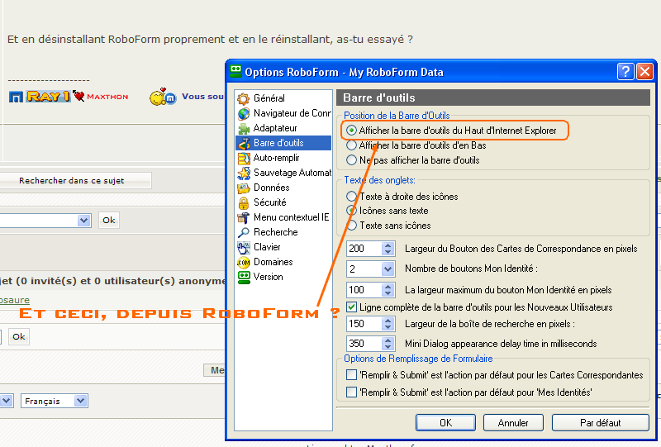Open dropdown beside the forum upper Ok button

pos(84,220)
